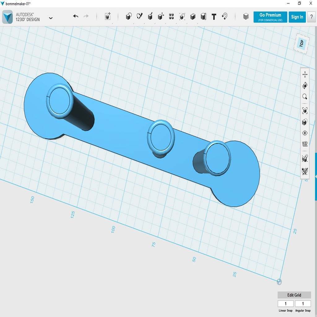
Task: Click the Angular Snap value field
Action: (x=303, y=303)
